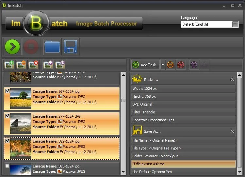245x177 pixels.
Task: Uncheck the 277-1024.JPG image checkbox
Action: pos(8,116)
